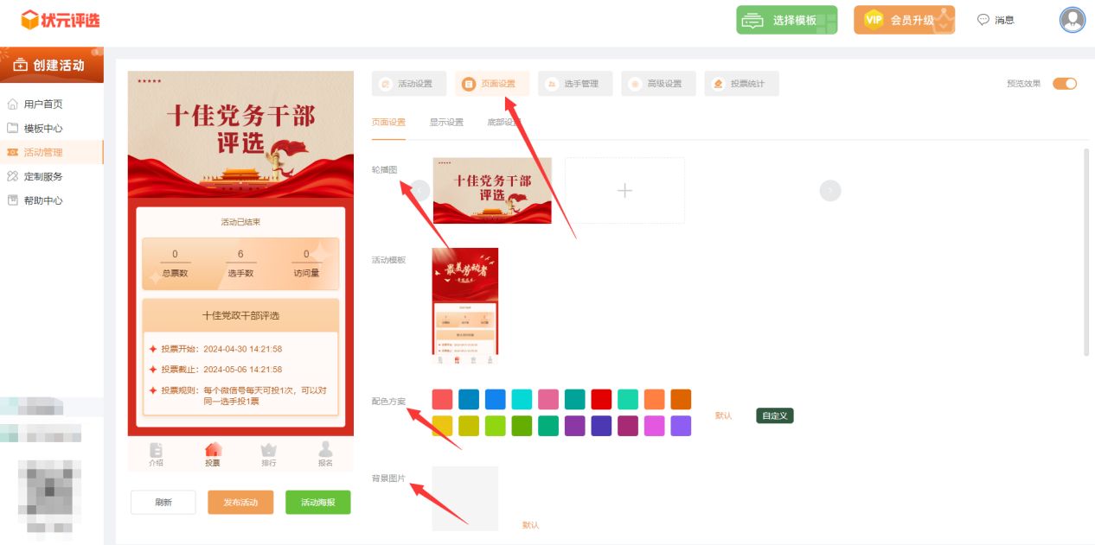Switch to the 活动设置 tab
1095x545 pixels.
[x=410, y=83]
